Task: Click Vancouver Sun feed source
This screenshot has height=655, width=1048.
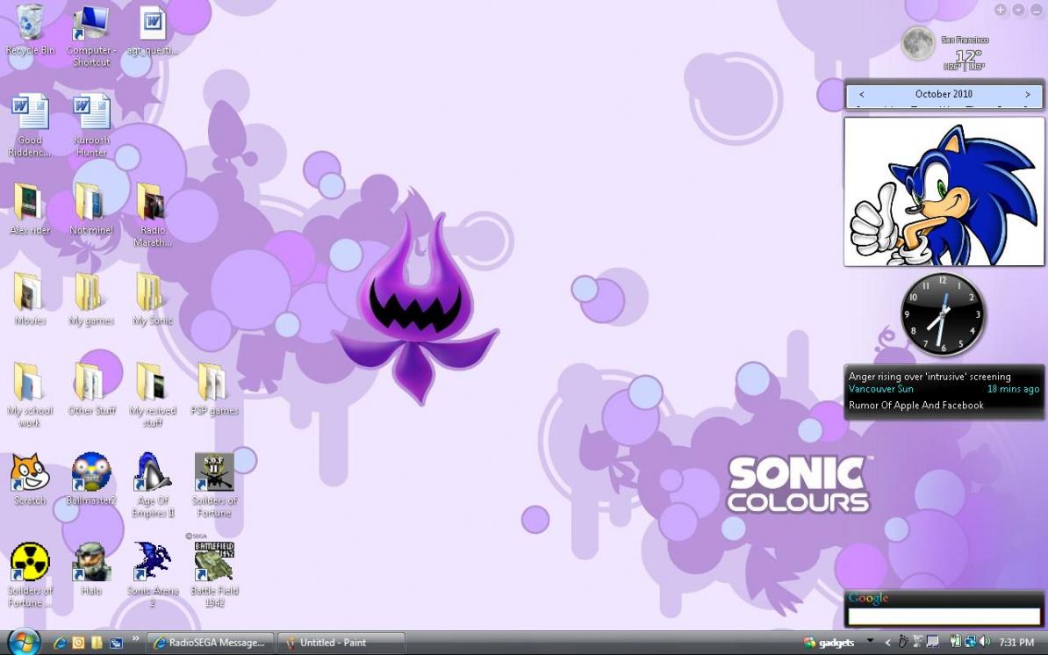Action: pos(880,389)
